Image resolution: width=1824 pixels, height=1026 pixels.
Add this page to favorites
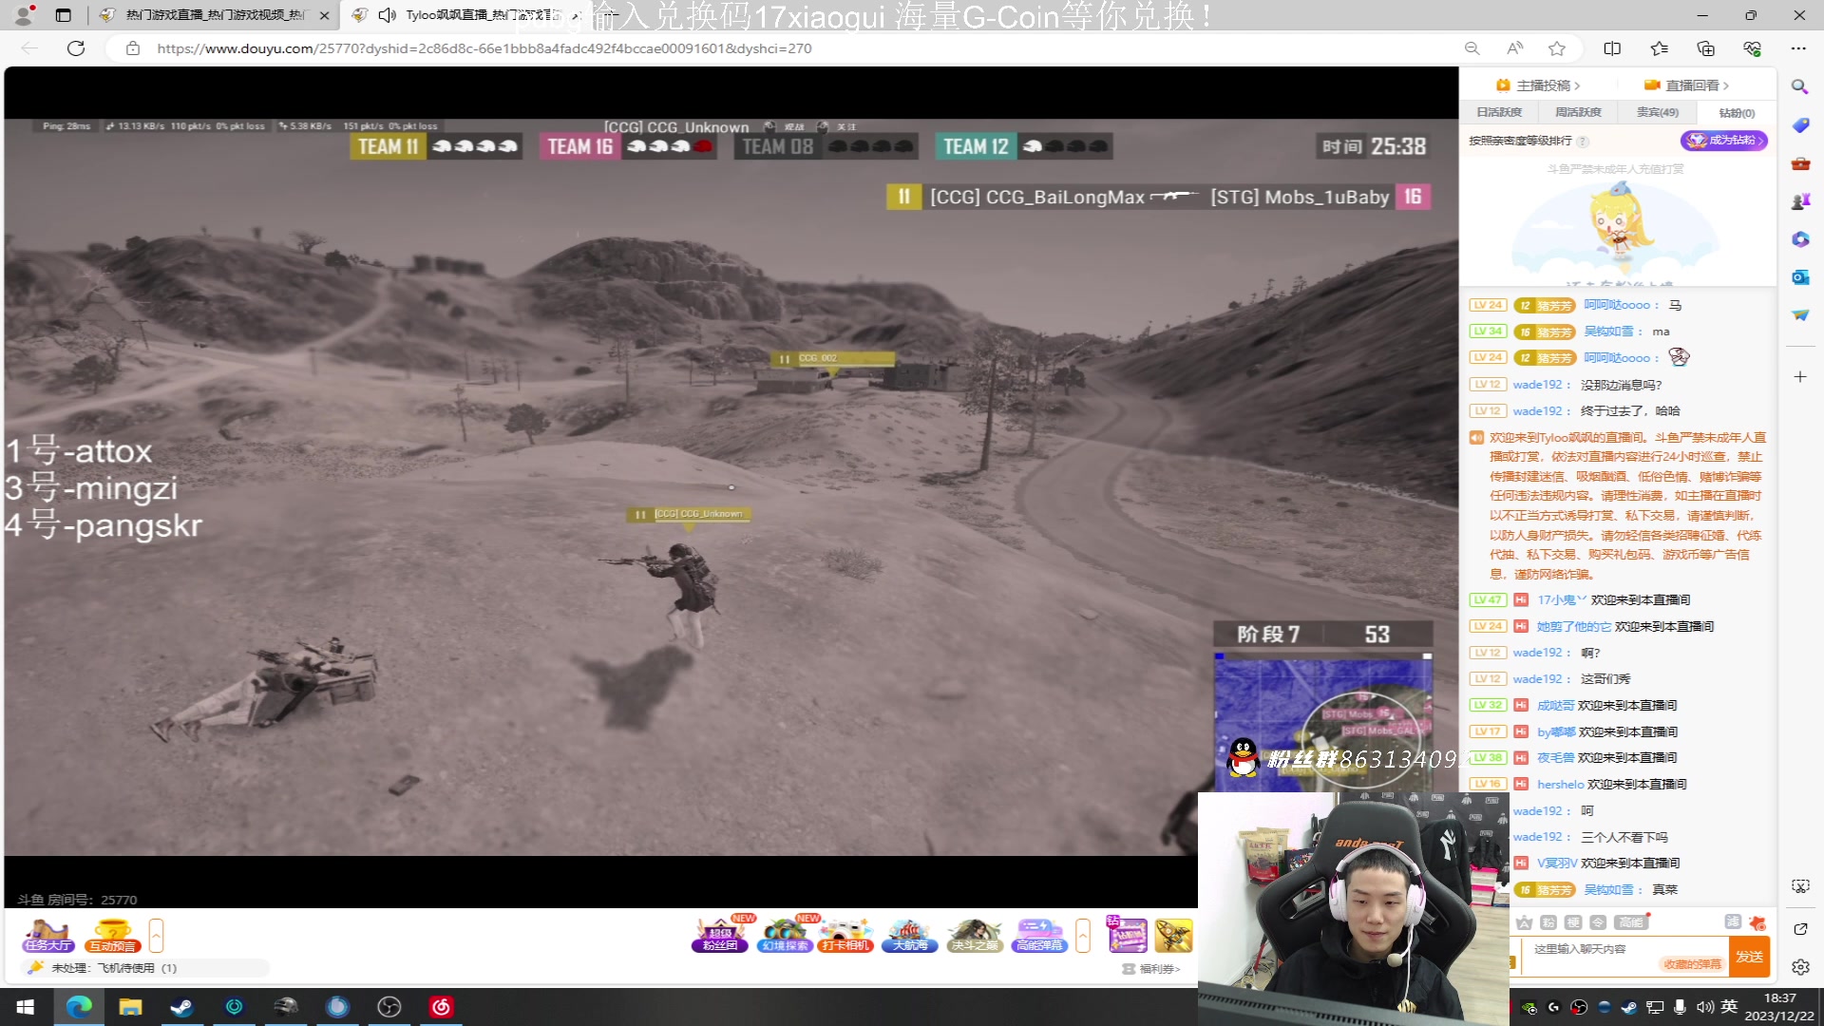click(1556, 48)
